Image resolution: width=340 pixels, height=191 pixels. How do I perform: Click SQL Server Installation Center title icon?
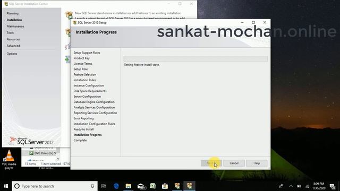click(6, 4)
